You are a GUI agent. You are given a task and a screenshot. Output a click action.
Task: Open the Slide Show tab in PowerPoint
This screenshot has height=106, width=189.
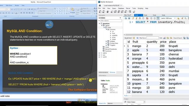(9, 5)
